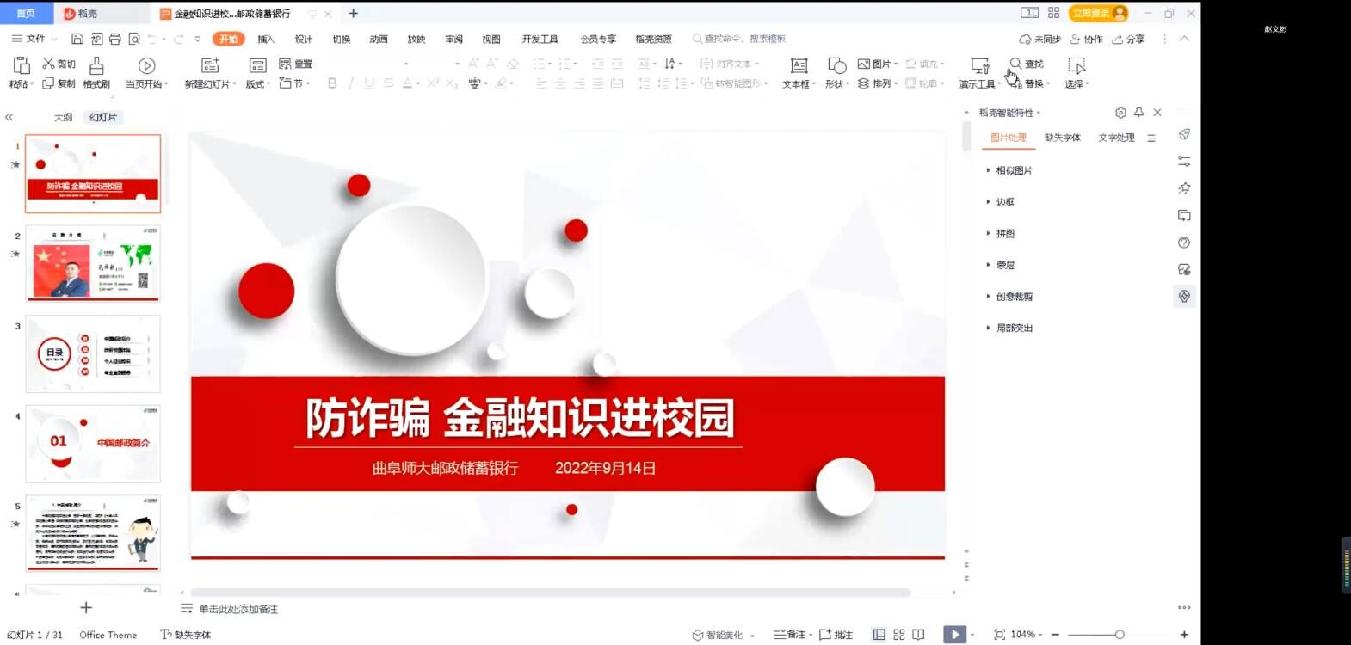Switch to reading view in status bar
Screen dimensions: 1351x645
pyautogui.click(x=919, y=635)
